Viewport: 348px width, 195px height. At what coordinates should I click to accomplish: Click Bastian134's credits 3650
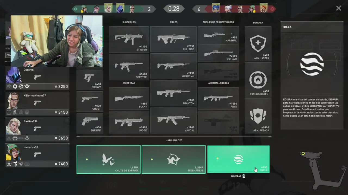61,138
